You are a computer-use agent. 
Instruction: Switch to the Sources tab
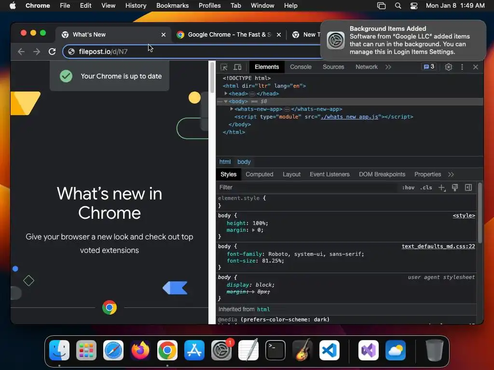tap(333, 67)
